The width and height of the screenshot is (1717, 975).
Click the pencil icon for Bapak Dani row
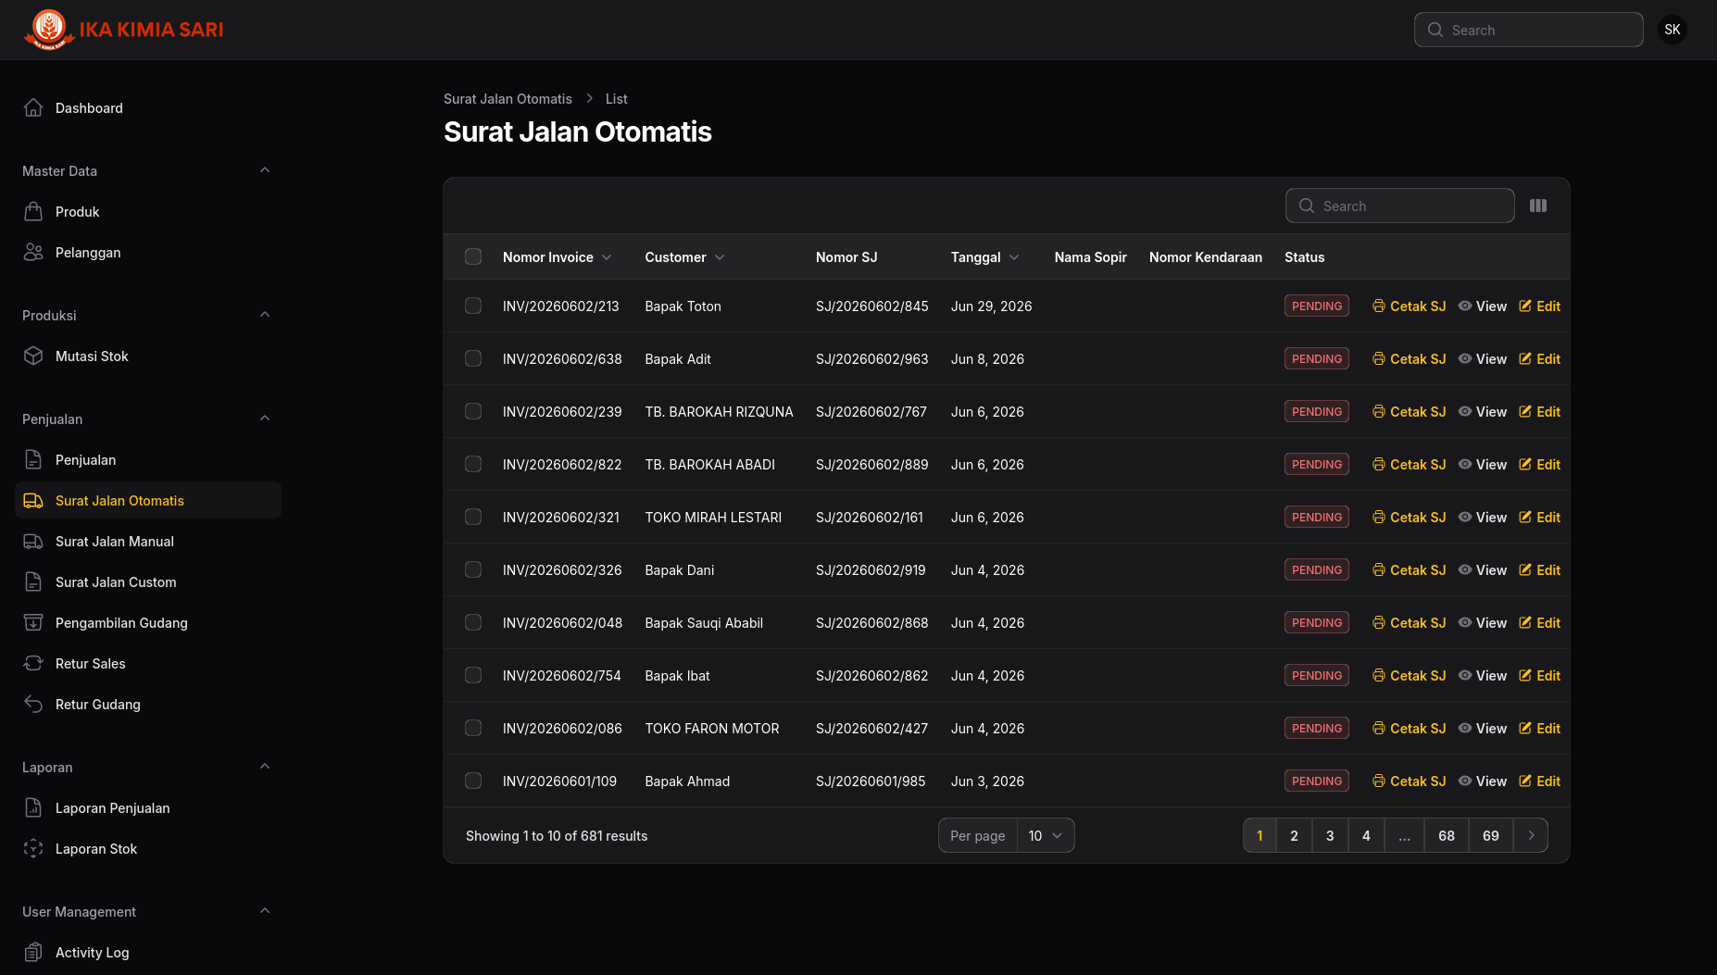(1525, 569)
